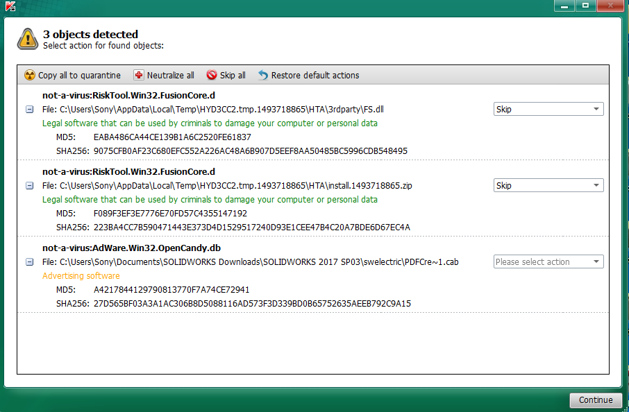The height and width of the screenshot is (412, 629).
Task: Select not-a-virus:AdWare.Win32.OpenCandy.db title
Action: (132, 248)
